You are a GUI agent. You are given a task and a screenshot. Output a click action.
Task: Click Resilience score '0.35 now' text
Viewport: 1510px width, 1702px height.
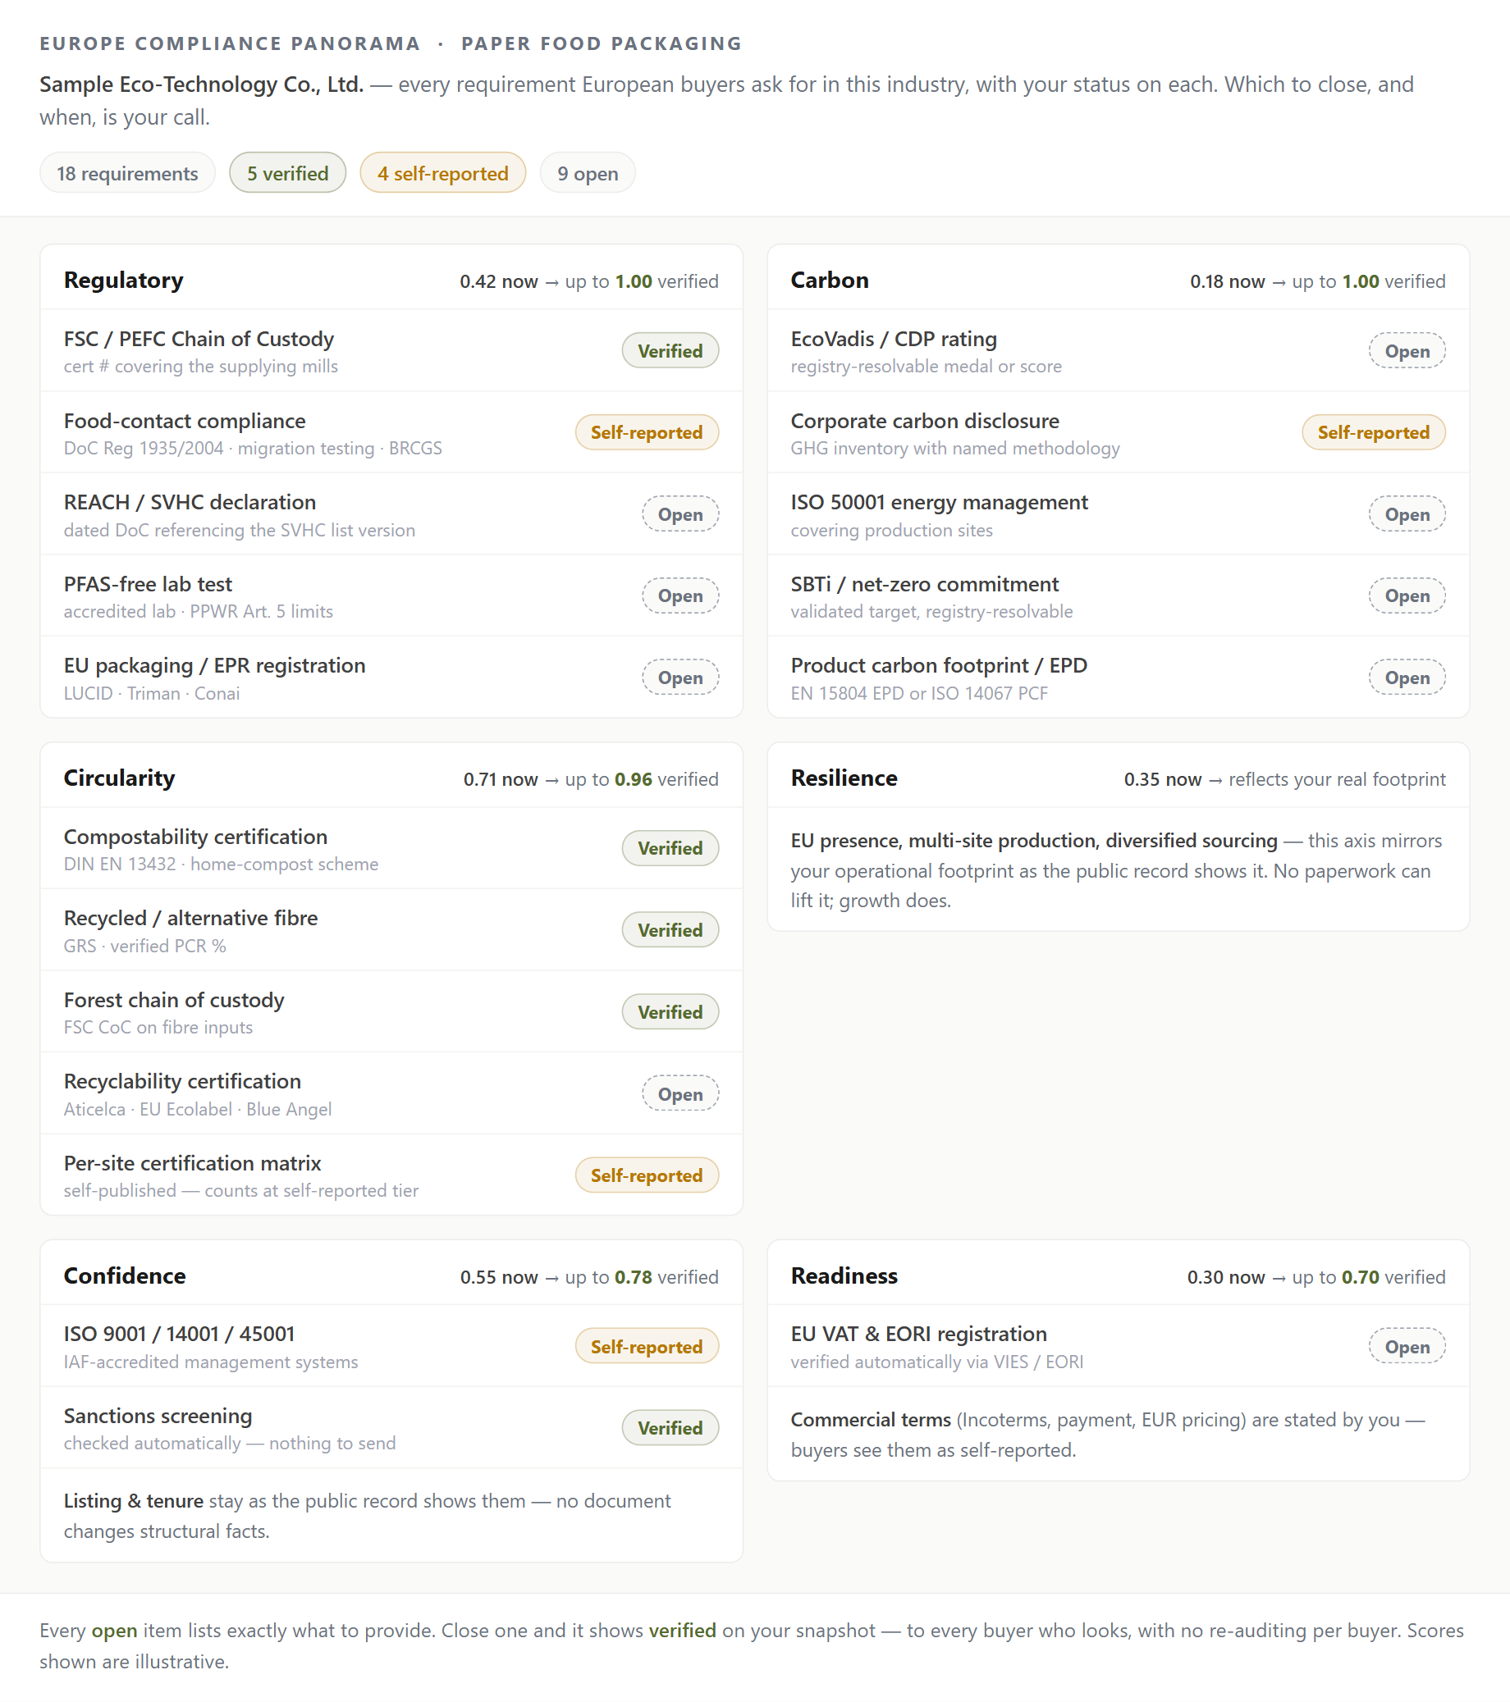[1163, 779]
